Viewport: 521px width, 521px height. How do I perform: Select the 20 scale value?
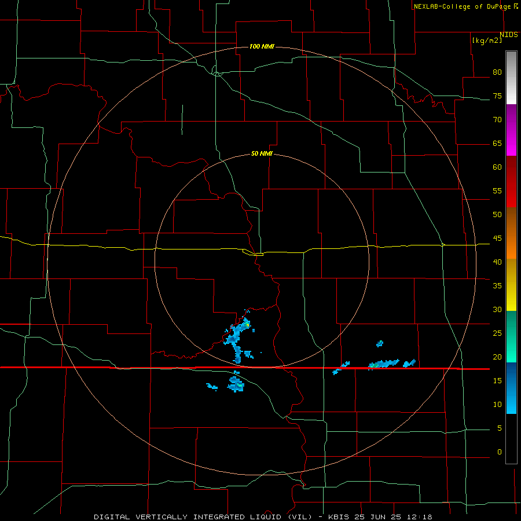click(497, 357)
